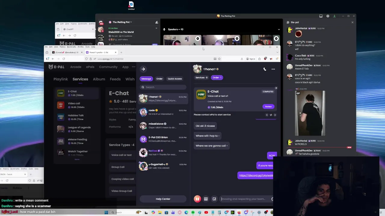Screen dimensions: 385x216
Task: Open the Services · 8 tab
Action: click(x=202, y=78)
